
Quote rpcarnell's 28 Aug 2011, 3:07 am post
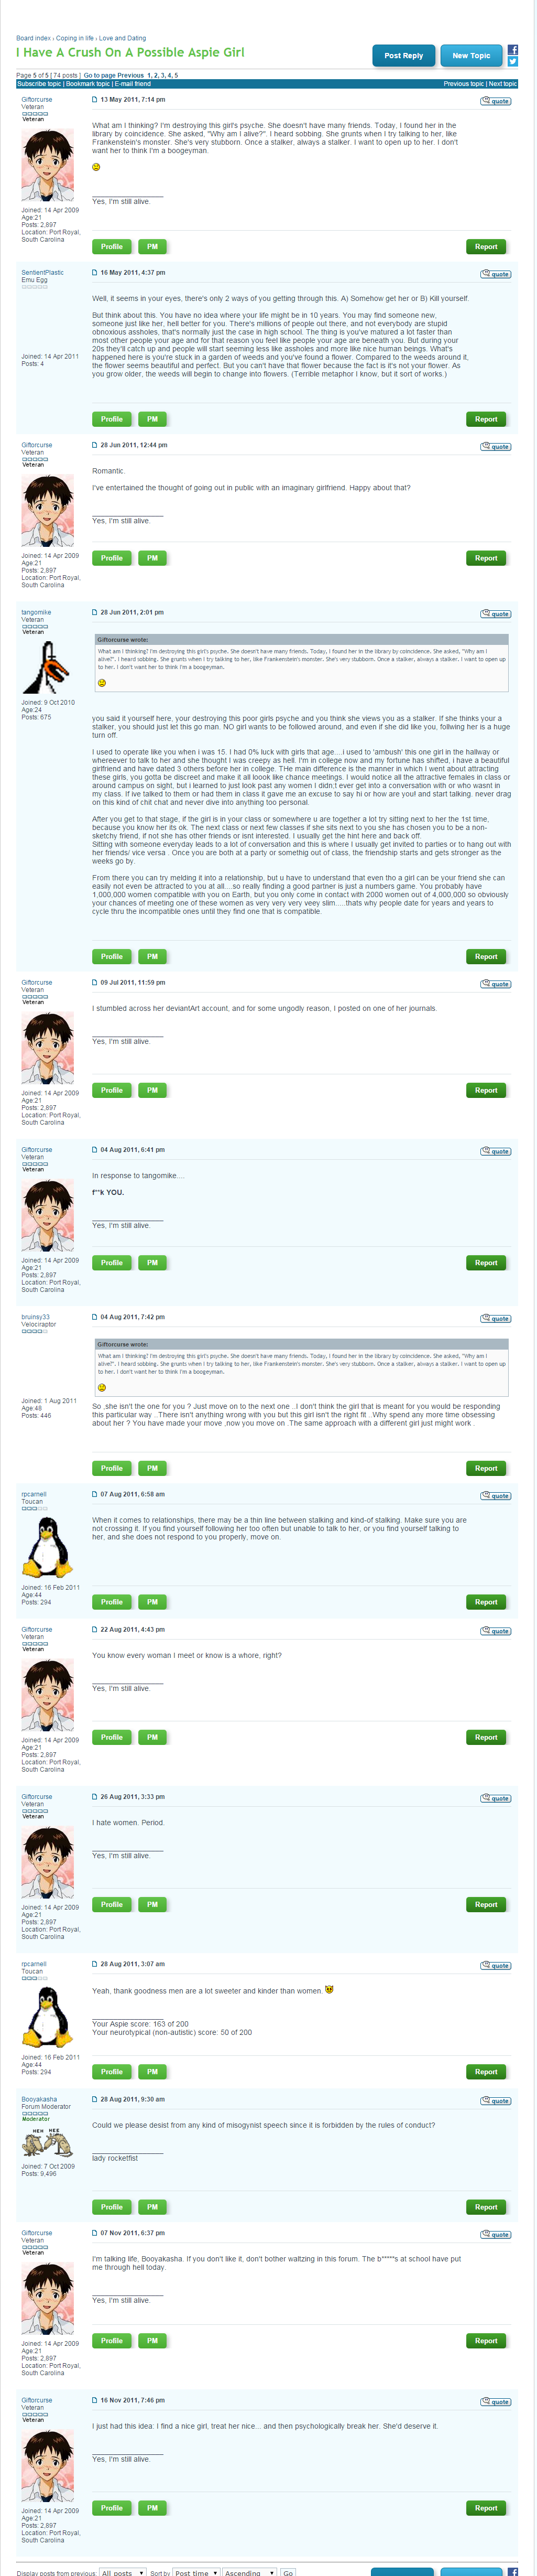click(x=496, y=1966)
